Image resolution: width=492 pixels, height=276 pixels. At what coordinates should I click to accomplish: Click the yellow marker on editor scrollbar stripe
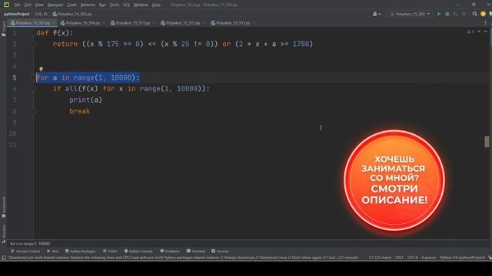point(487,141)
